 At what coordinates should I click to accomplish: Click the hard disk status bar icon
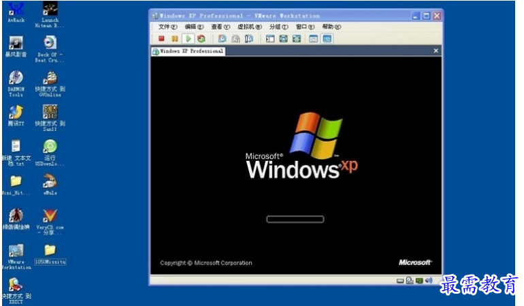coord(400,281)
